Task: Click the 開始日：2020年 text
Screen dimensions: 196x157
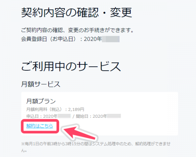Action: click(91, 116)
